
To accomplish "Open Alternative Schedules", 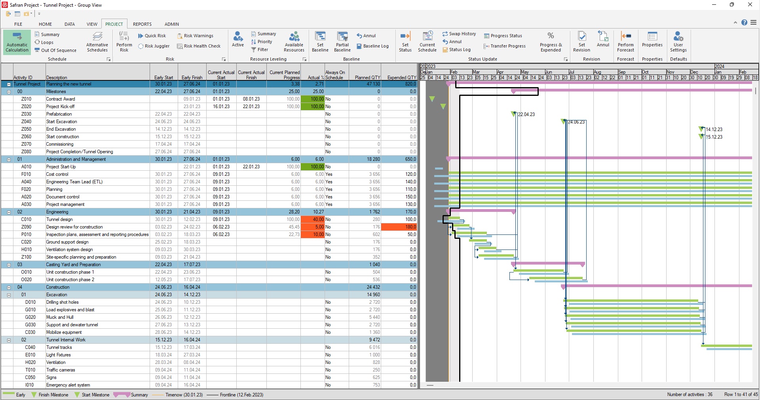I will [97, 42].
